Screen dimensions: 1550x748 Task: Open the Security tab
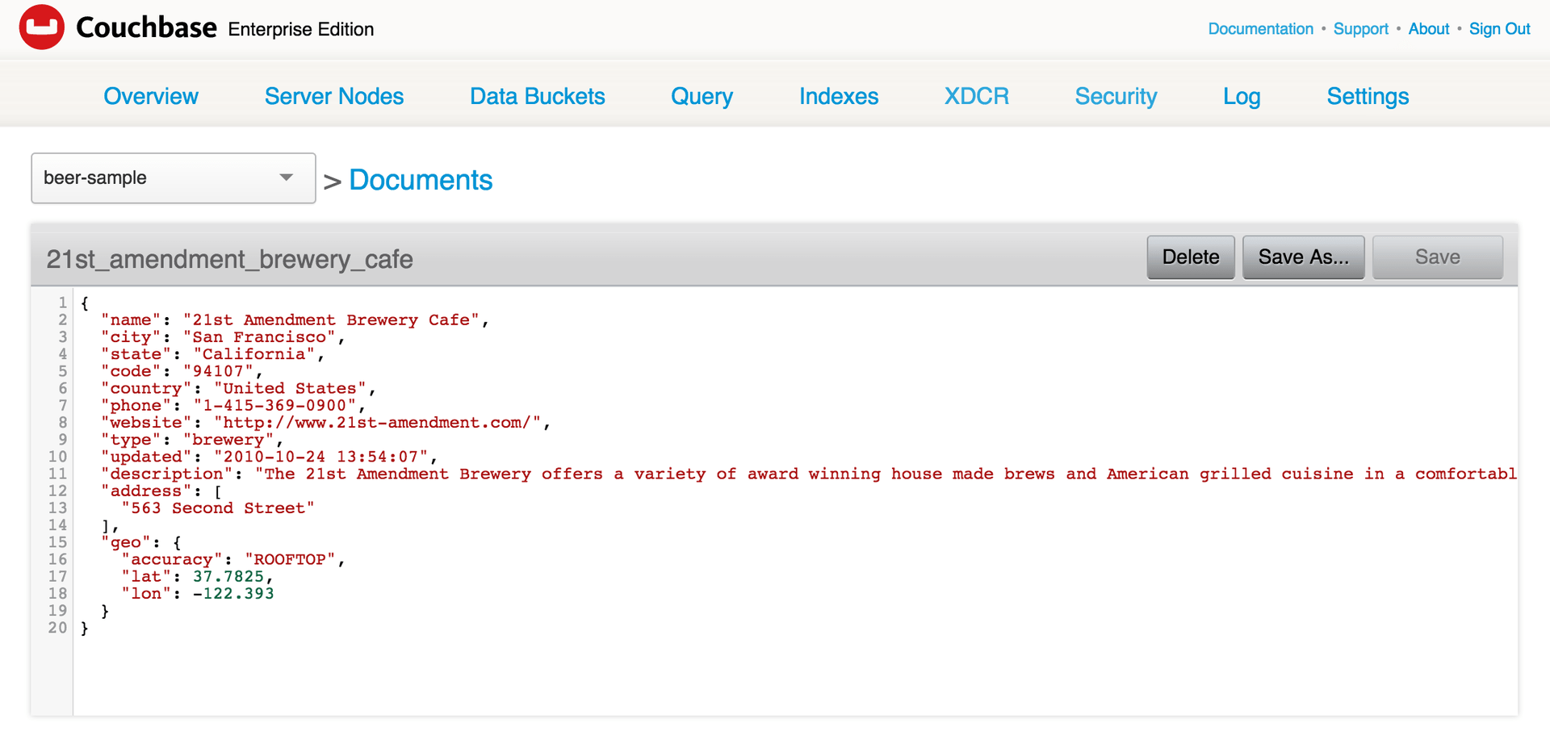tap(1116, 96)
